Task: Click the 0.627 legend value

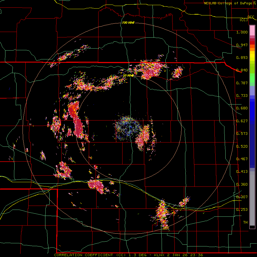Action: click(242, 121)
